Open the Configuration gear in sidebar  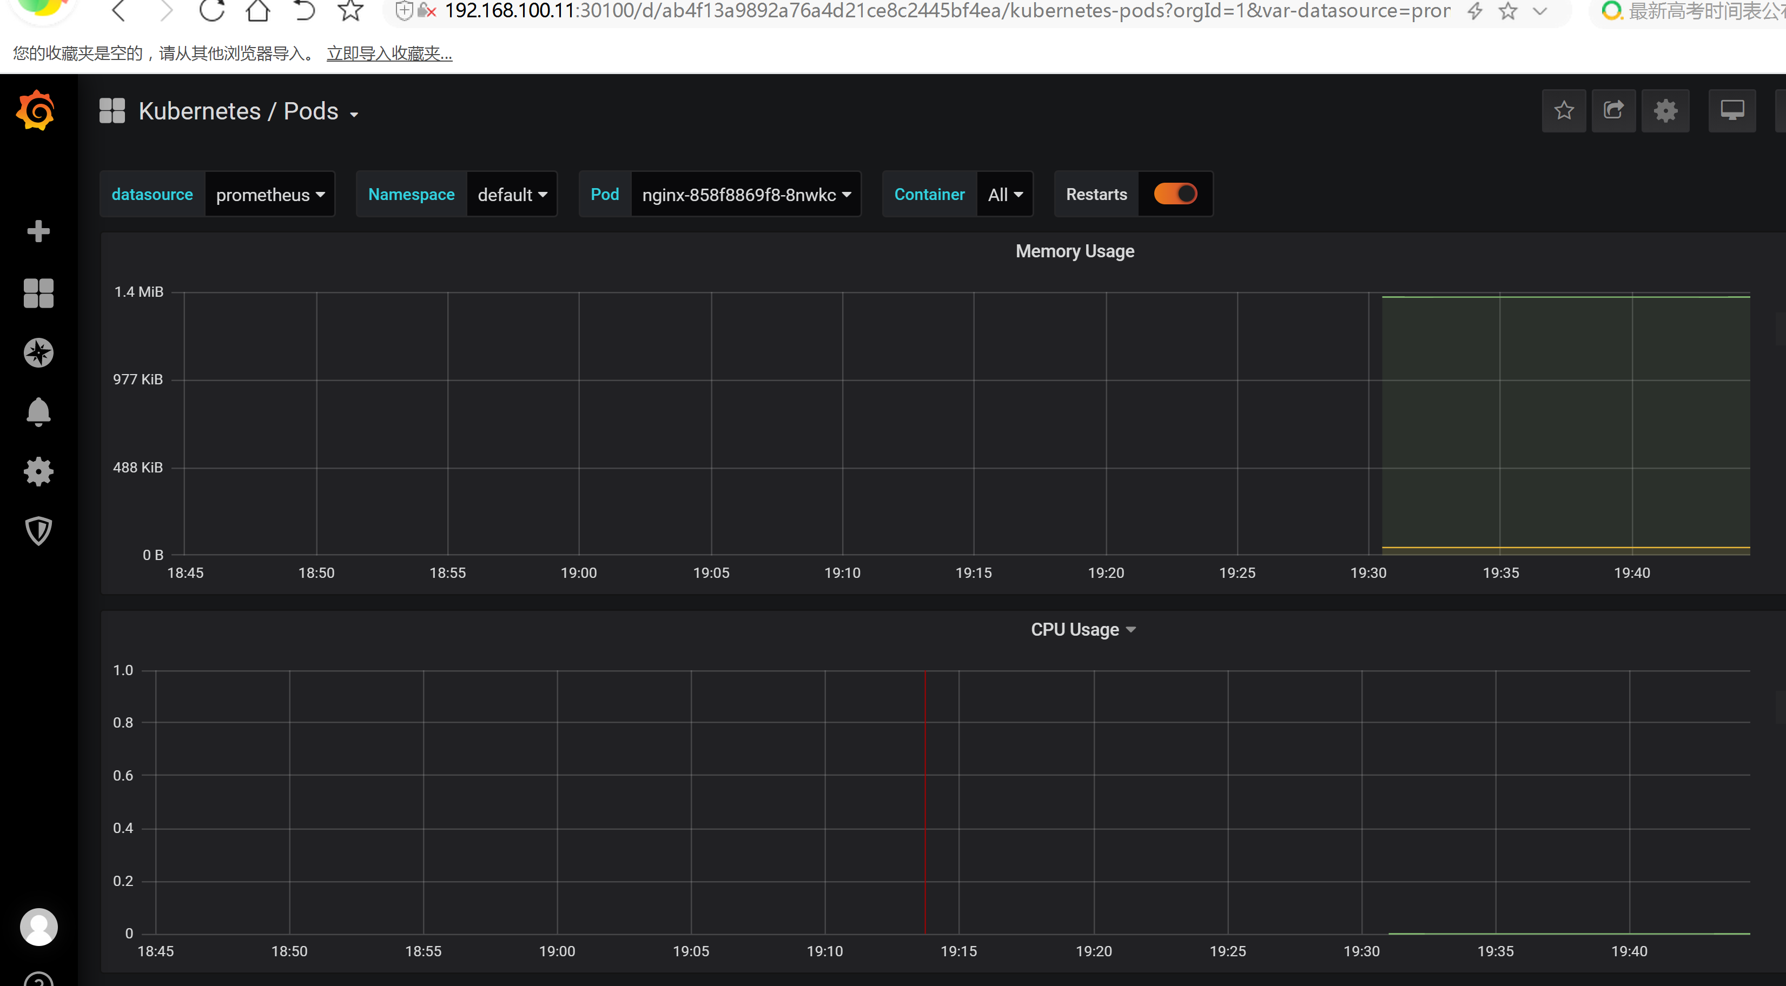point(38,471)
